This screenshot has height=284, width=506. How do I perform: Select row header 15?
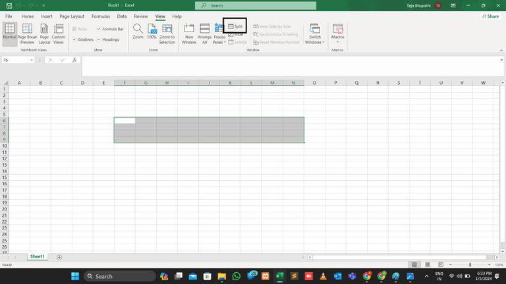(x=5, y=177)
